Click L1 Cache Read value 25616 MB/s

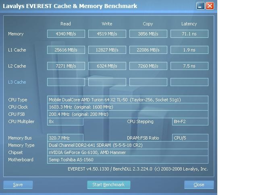66,50
